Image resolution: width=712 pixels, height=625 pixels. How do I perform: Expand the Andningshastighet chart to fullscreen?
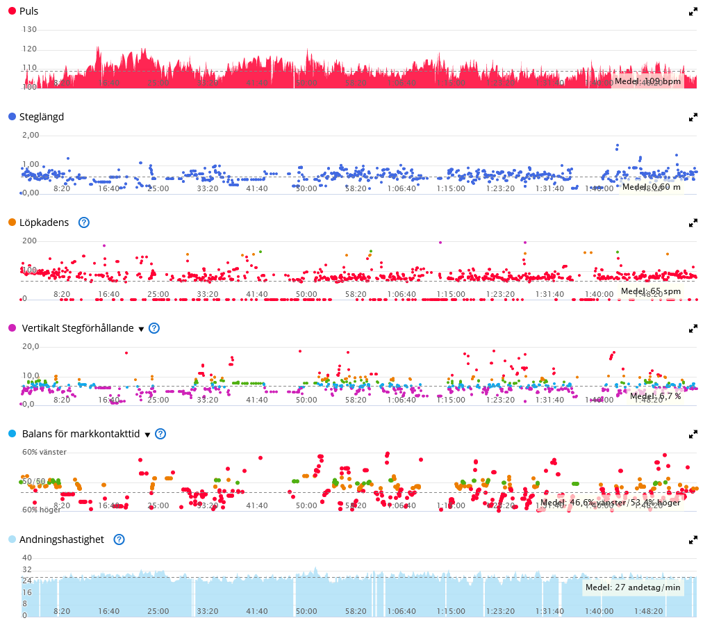click(x=693, y=540)
